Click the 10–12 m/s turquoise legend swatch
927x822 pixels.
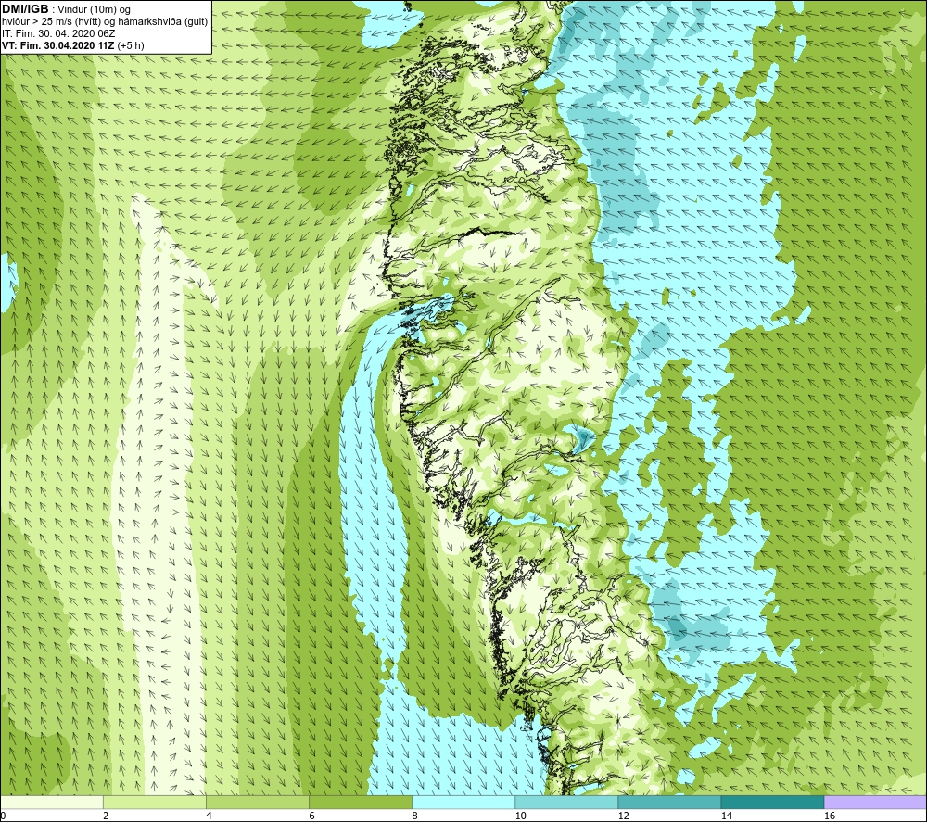click(x=566, y=803)
